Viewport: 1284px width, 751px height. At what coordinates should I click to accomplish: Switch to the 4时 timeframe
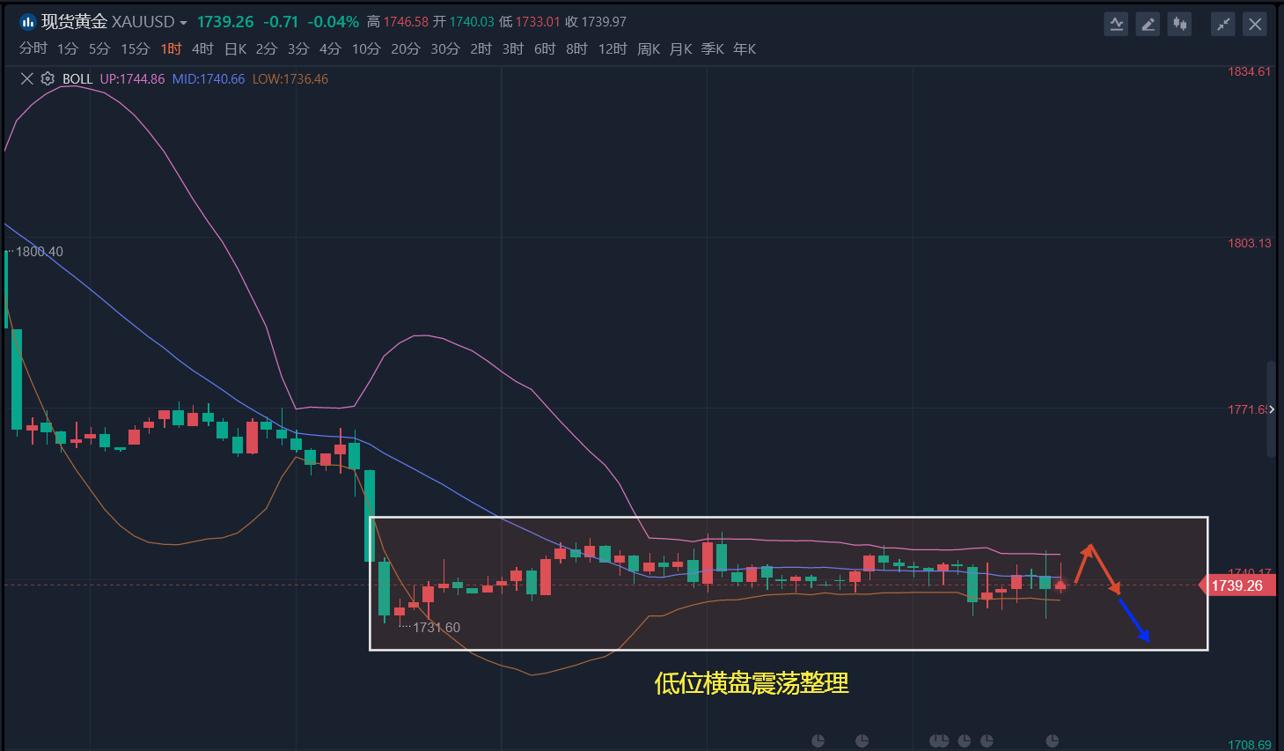202,48
